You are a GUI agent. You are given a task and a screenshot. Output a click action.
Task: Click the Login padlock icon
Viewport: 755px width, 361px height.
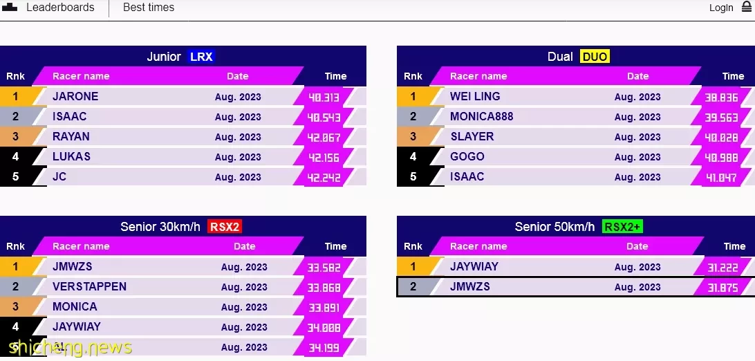pyautogui.click(x=746, y=7)
